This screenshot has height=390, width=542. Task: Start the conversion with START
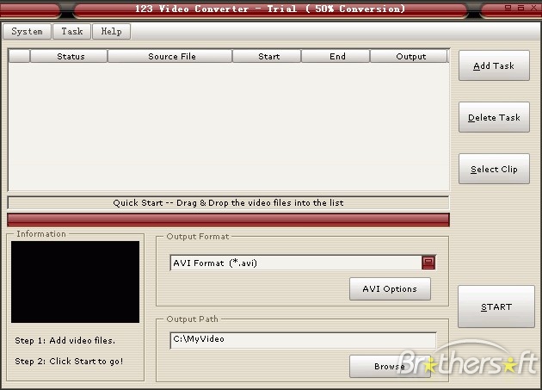(x=496, y=306)
